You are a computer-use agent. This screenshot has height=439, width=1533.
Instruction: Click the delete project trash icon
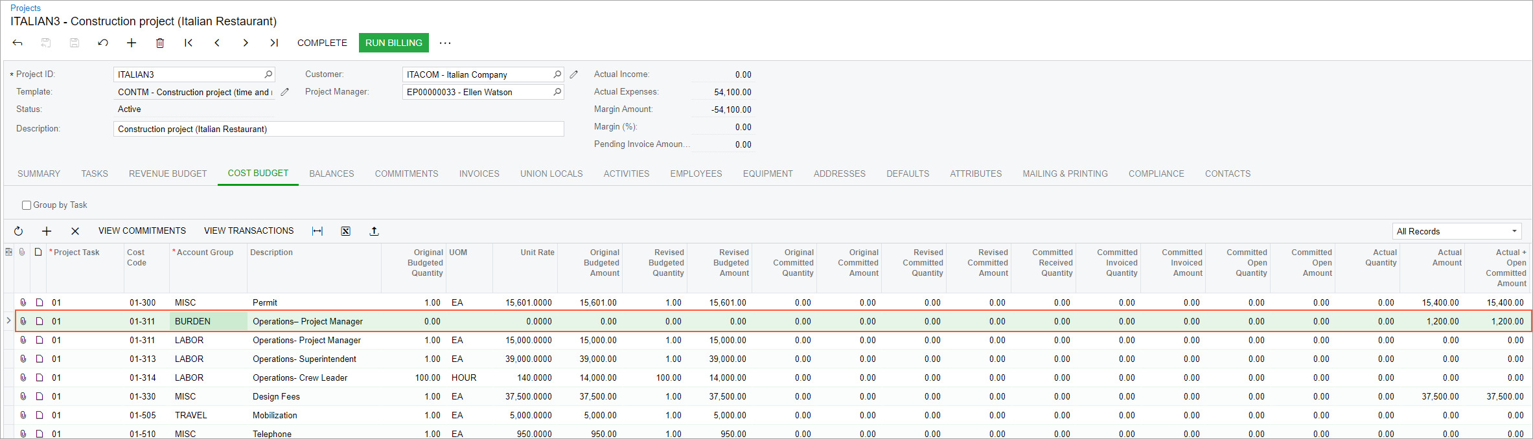click(160, 43)
